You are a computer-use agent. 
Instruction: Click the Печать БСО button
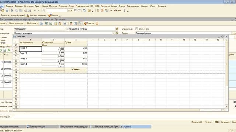coord(197,122)
